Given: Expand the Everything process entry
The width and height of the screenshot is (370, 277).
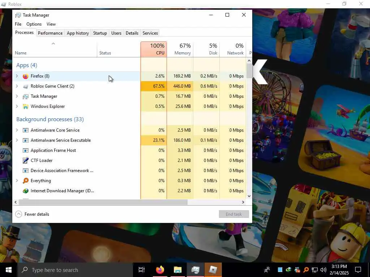Looking at the screenshot, I should tap(17, 181).
